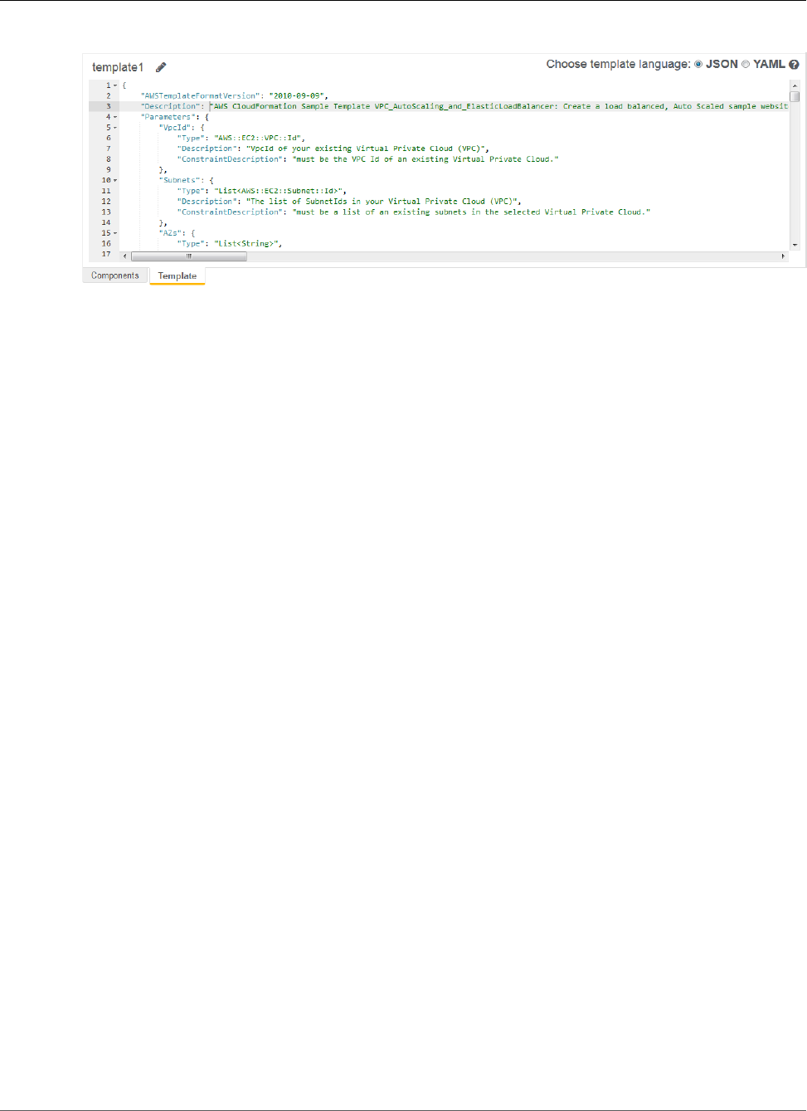Viewport: 807px width, 1111px height.
Task: Click the horizontal scrollbar thumb
Action: click(x=189, y=256)
